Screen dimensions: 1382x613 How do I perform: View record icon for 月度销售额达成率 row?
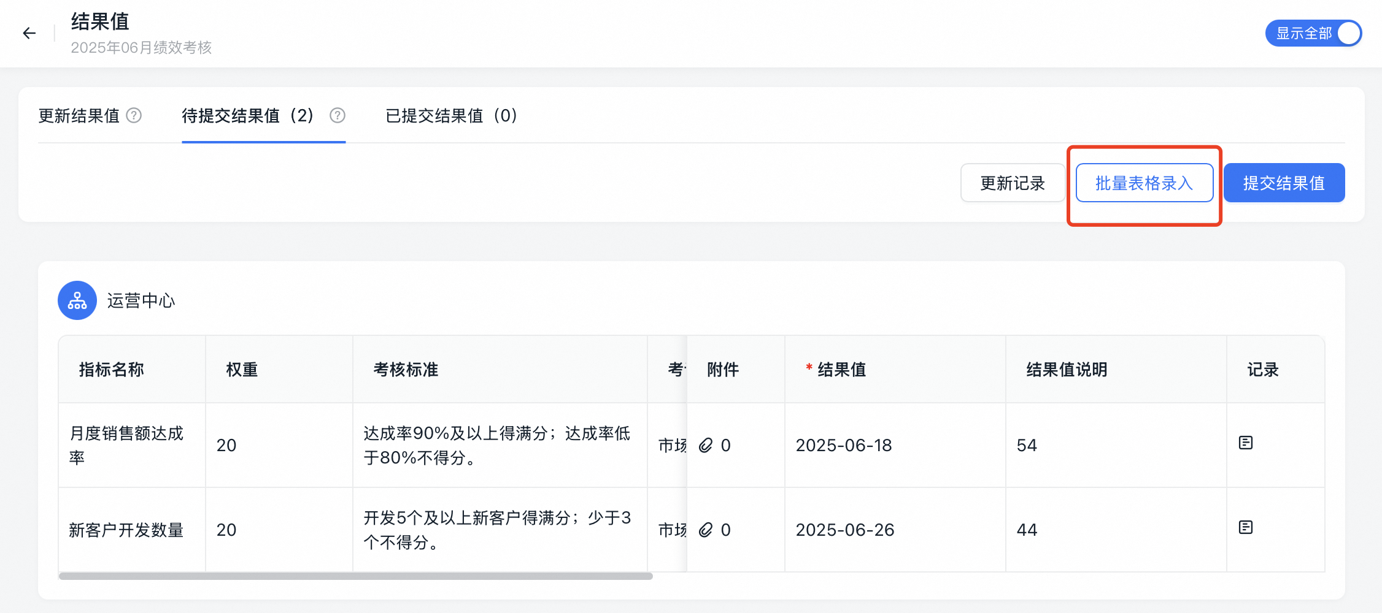click(1246, 443)
